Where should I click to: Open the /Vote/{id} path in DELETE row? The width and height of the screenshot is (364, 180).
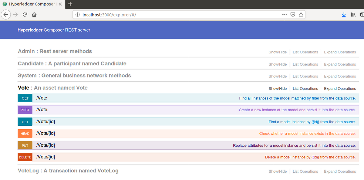click(x=46, y=157)
